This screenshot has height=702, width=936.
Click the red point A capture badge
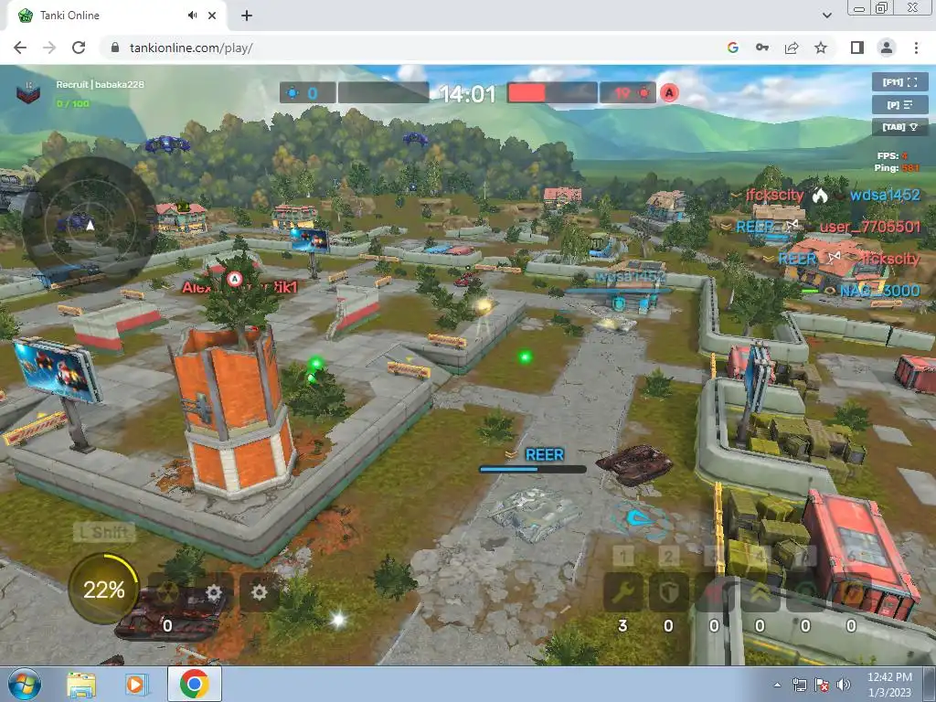670,93
